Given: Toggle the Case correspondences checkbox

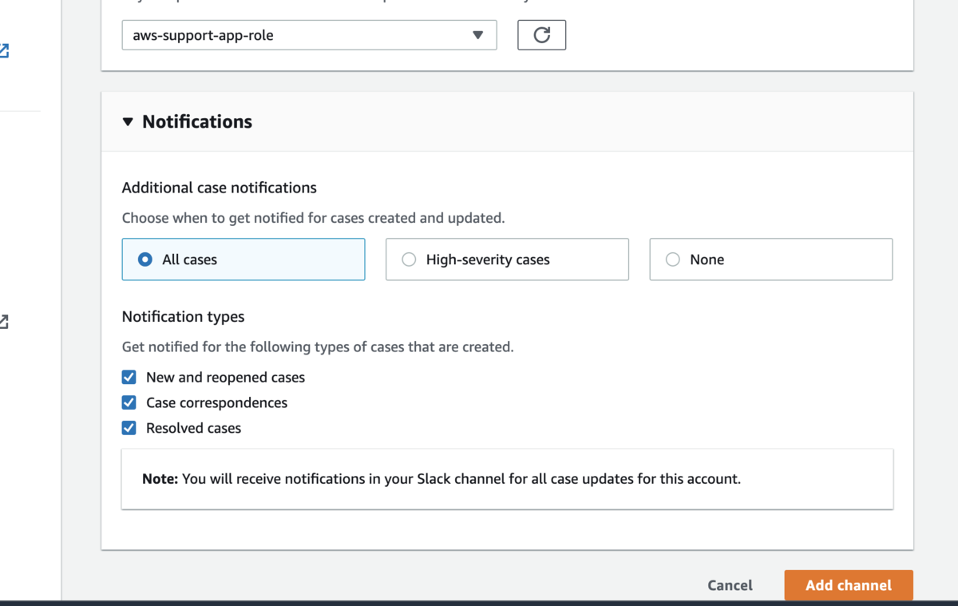Looking at the screenshot, I should [x=129, y=402].
